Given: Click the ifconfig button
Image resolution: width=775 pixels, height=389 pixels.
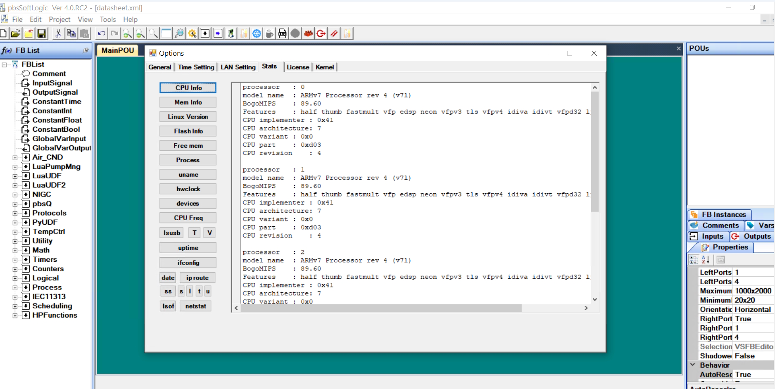Looking at the screenshot, I should click(188, 263).
